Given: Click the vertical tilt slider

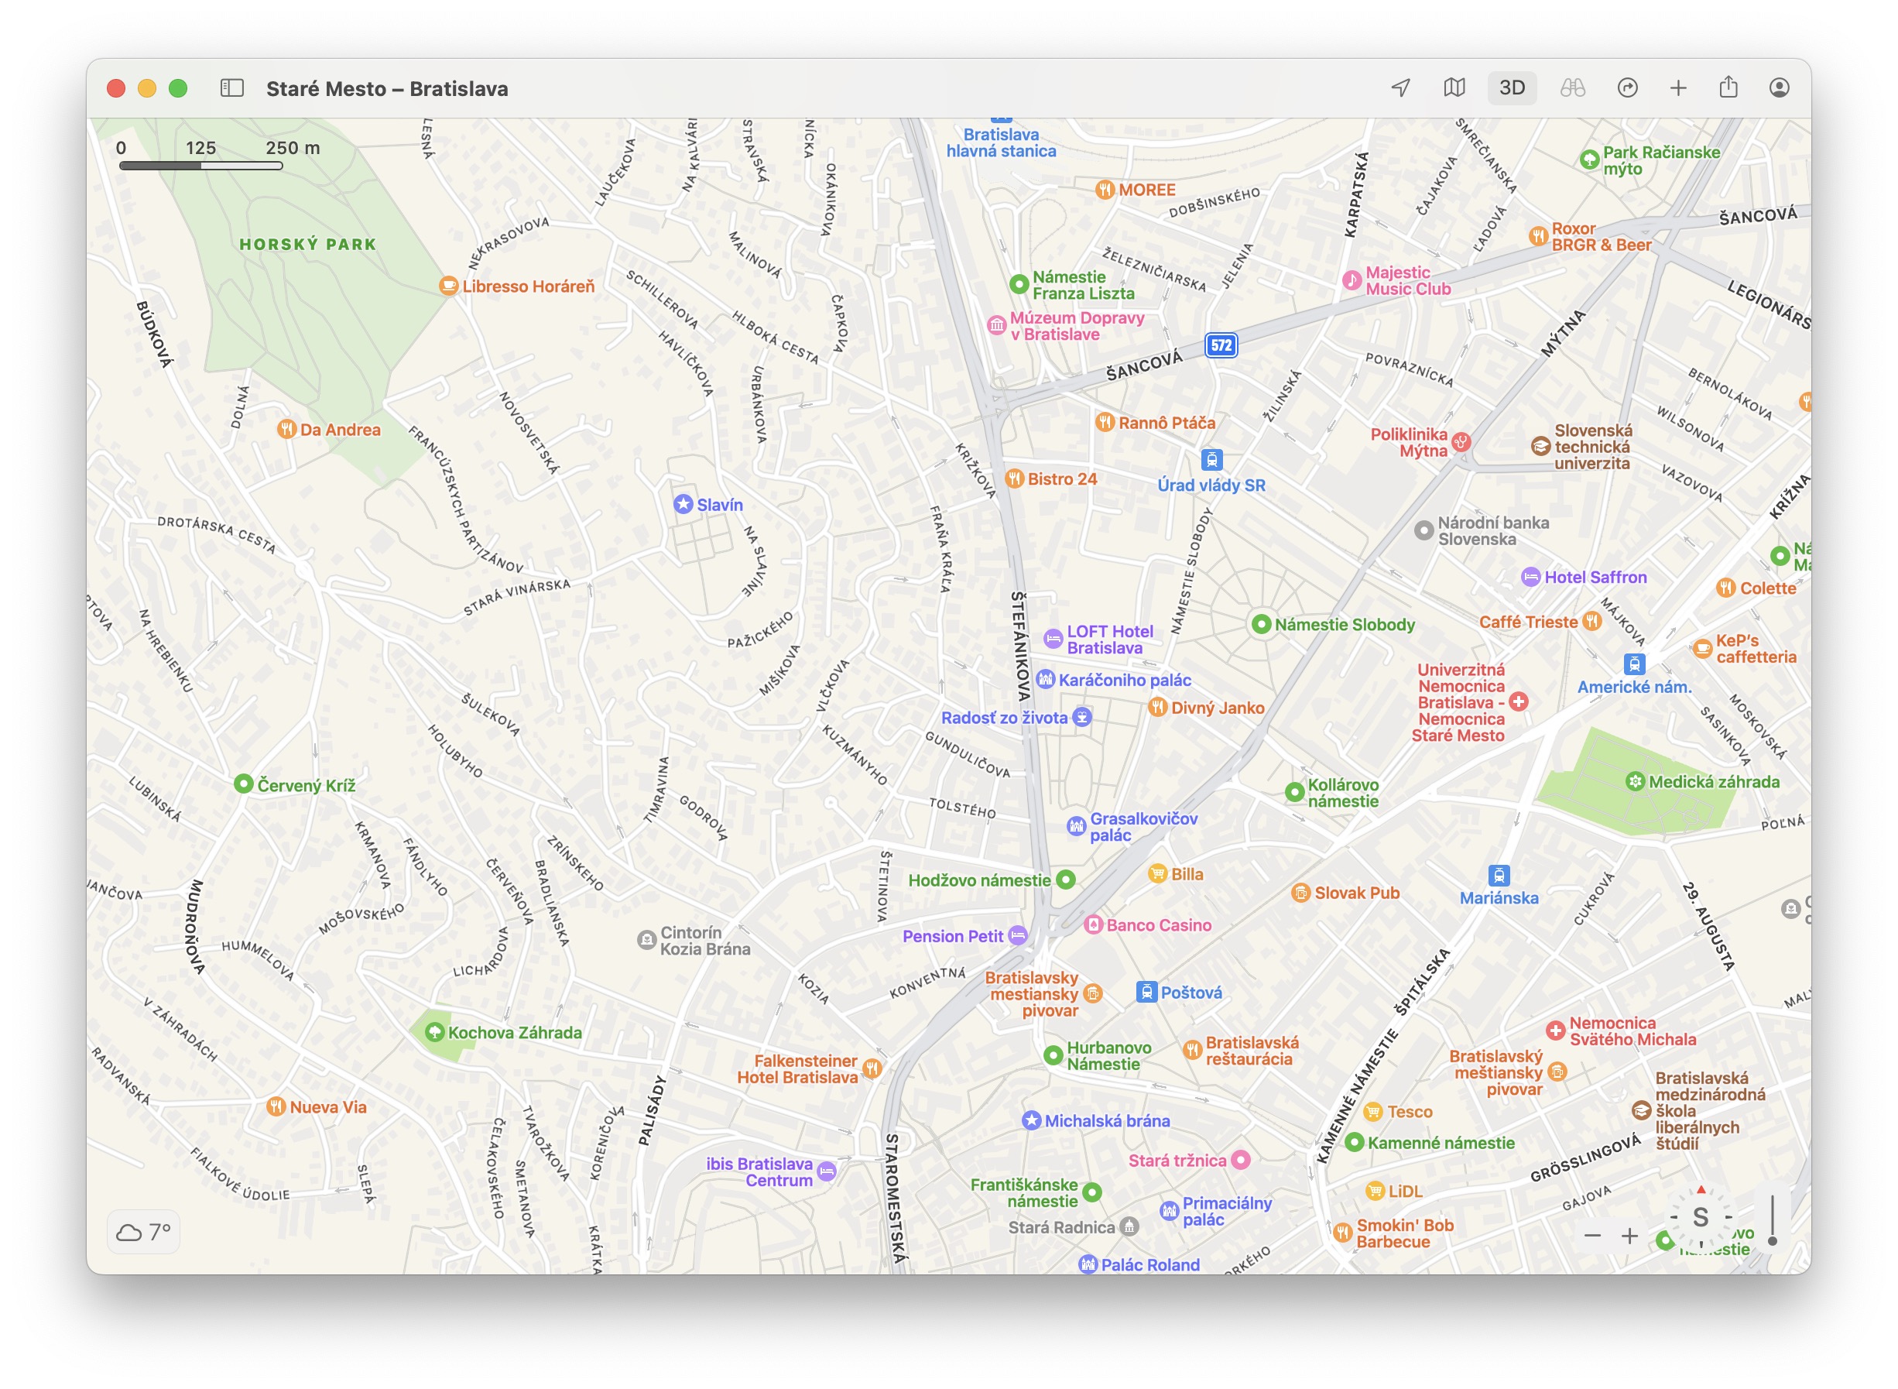Looking at the screenshot, I should (x=1773, y=1220).
